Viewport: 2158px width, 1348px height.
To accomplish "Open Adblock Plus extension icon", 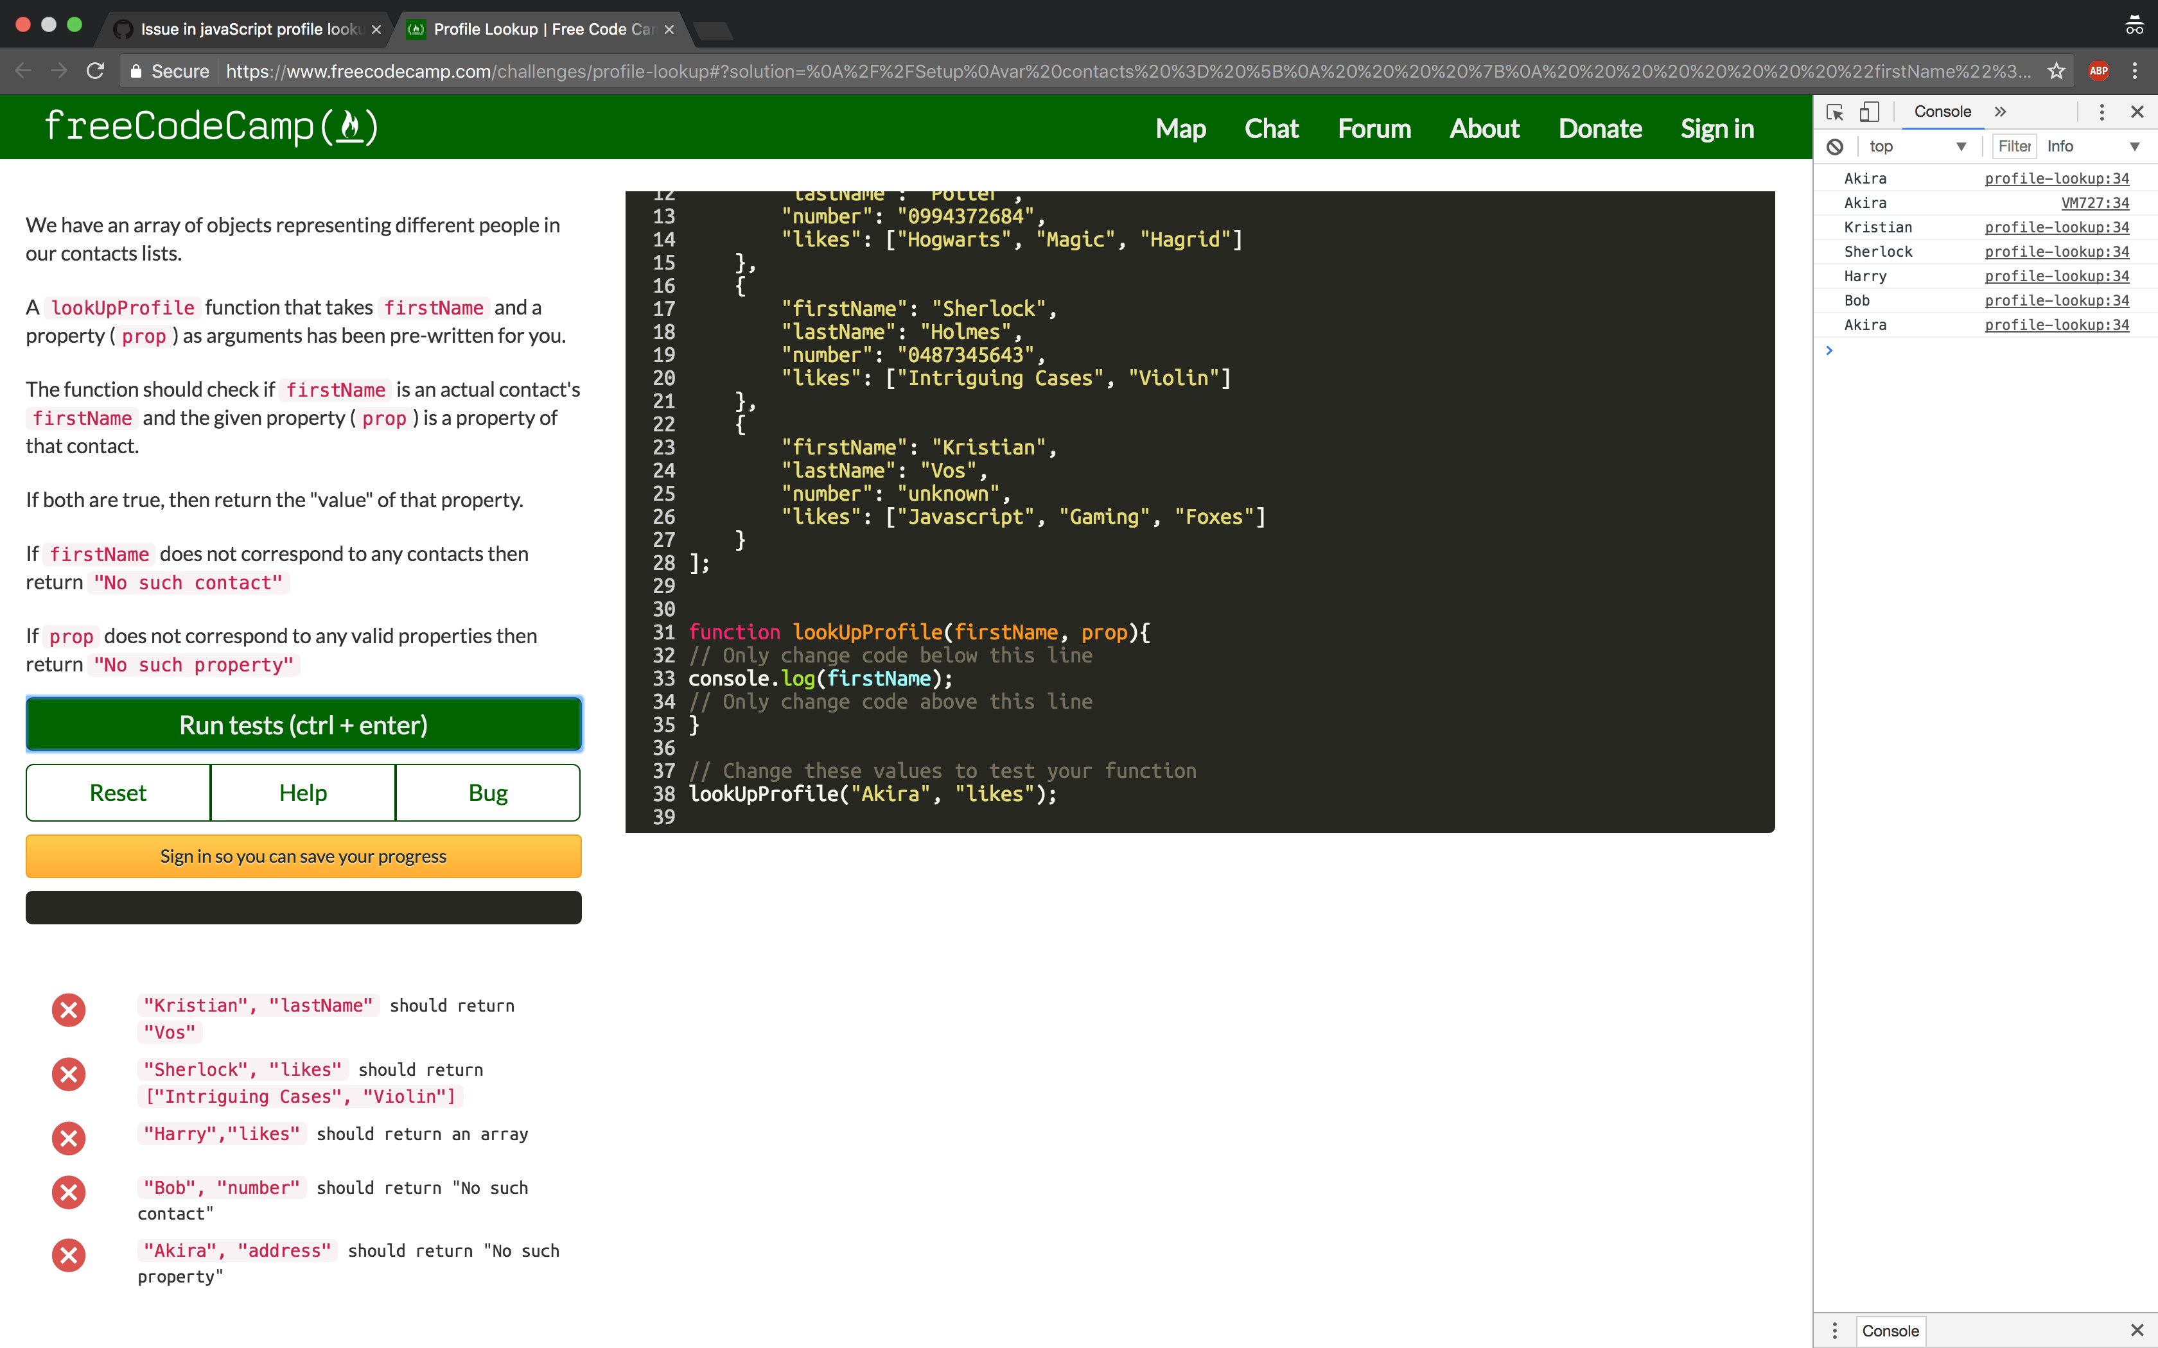I will [x=2099, y=71].
